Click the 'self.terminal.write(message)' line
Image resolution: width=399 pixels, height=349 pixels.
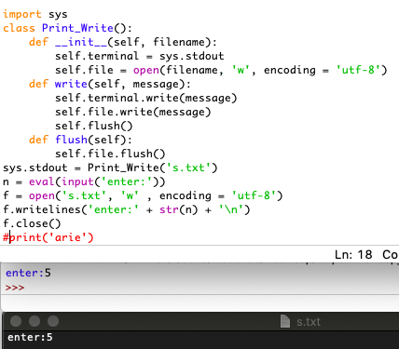[146, 98]
